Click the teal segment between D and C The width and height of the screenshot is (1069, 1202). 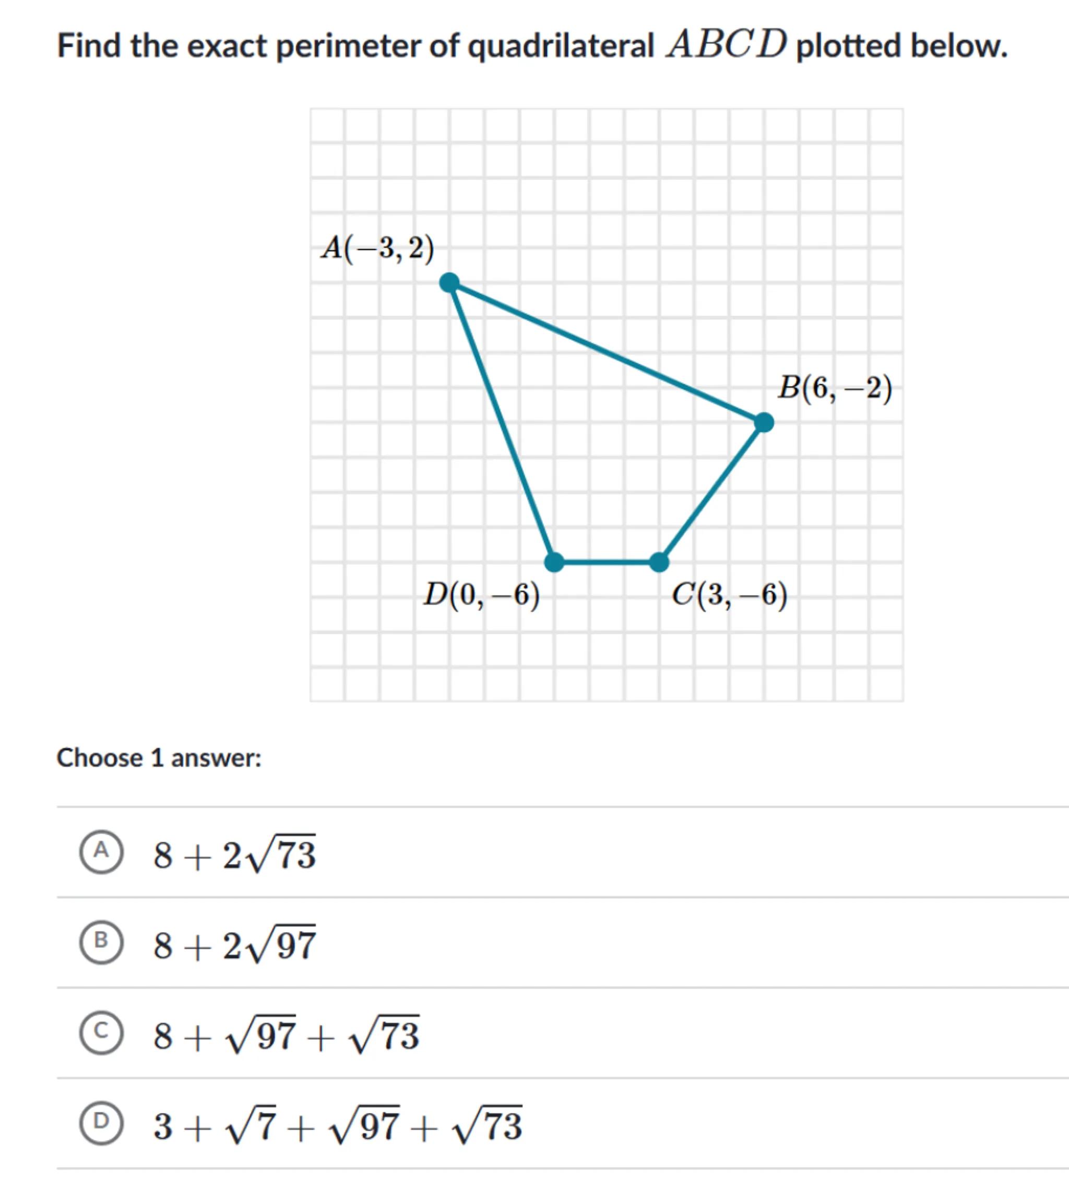[x=606, y=562]
